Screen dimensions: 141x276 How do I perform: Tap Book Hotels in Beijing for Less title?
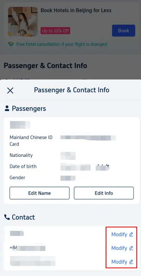coord(76,10)
